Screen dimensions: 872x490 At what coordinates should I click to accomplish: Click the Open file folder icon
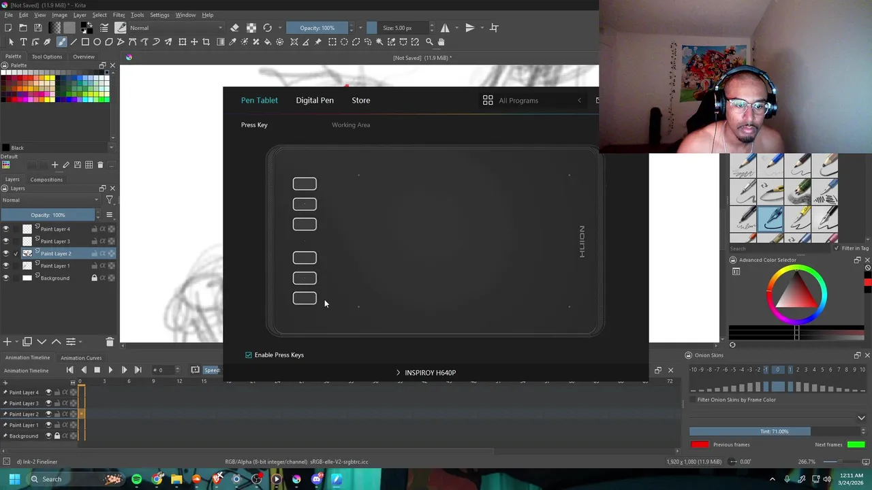(x=22, y=28)
